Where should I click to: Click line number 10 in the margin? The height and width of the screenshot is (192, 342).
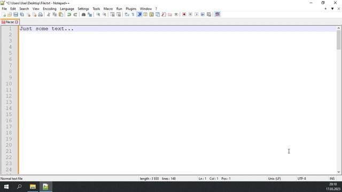pyautogui.click(x=9, y=84)
